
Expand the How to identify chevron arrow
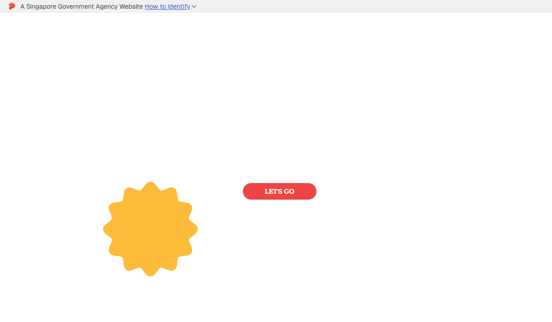(194, 6)
